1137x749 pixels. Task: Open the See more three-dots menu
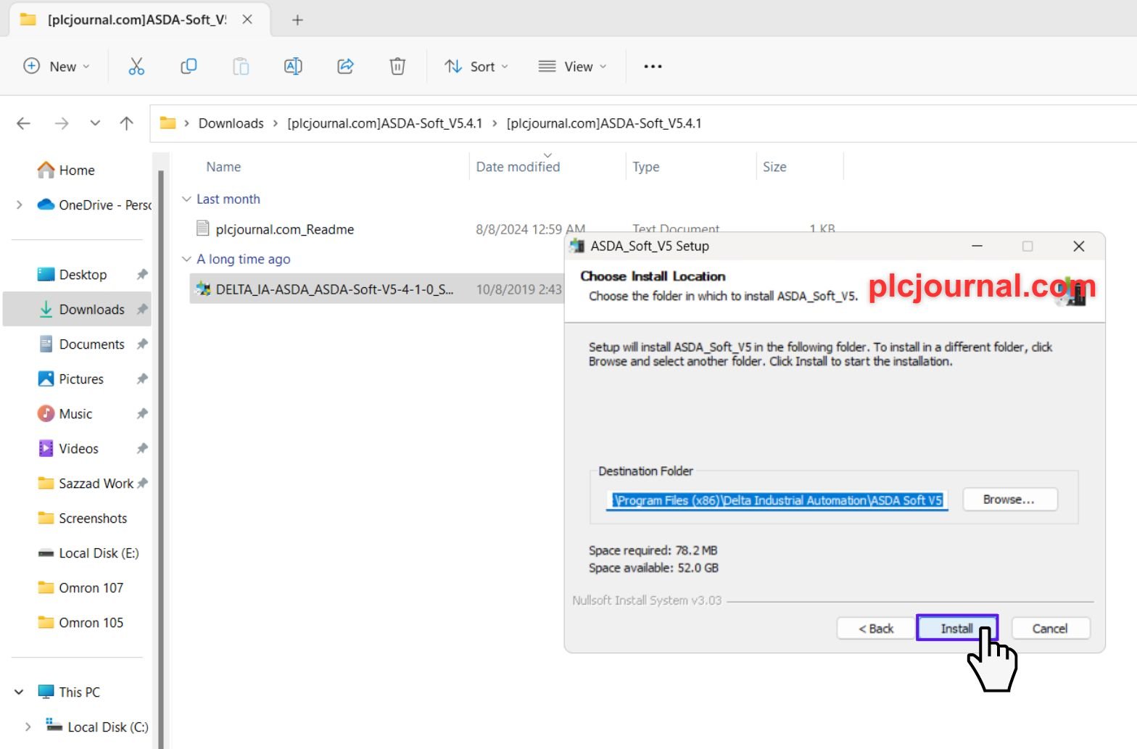(653, 67)
